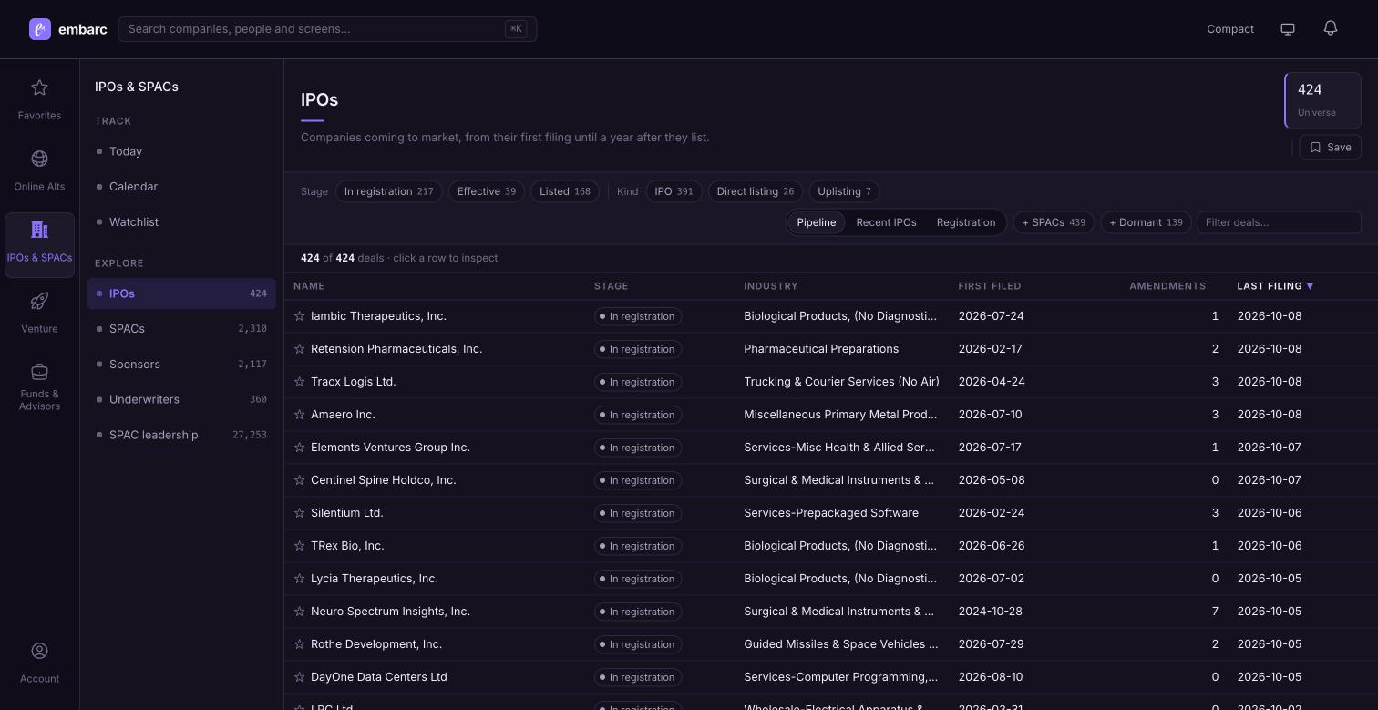Toggle the + SPACs inclusion chip

click(1054, 222)
